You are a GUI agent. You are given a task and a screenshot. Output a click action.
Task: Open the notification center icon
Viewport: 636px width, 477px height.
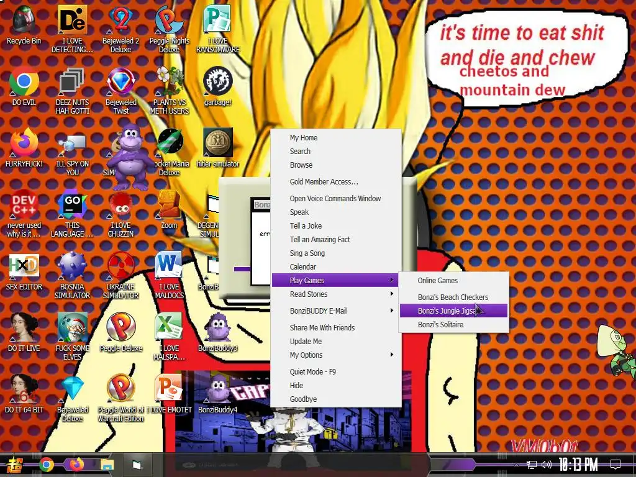click(616, 465)
